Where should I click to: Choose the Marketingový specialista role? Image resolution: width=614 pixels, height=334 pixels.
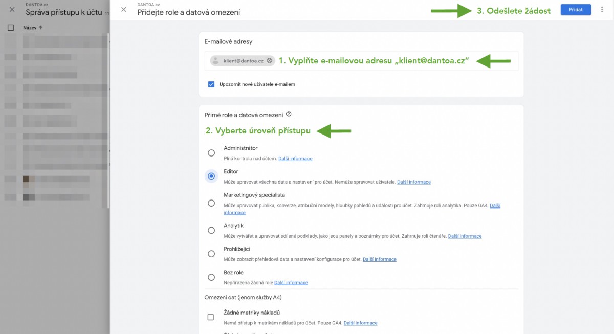pyautogui.click(x=211, y=203)
